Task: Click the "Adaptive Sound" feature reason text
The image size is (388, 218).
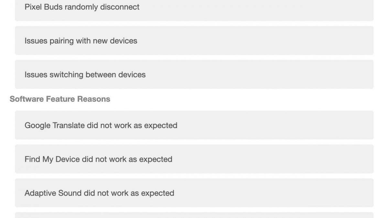Action: pyautogui.click(x=99, y=193)
